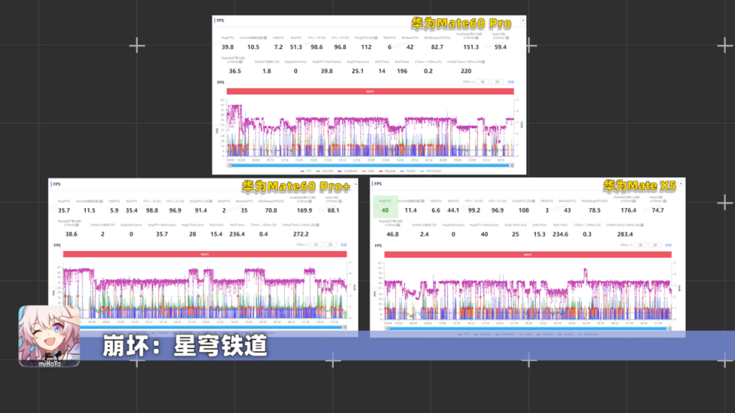Screen dimensions: 735x413
Task: Click red label1 bar in Mate X5 chart
Action: (528, 255)
